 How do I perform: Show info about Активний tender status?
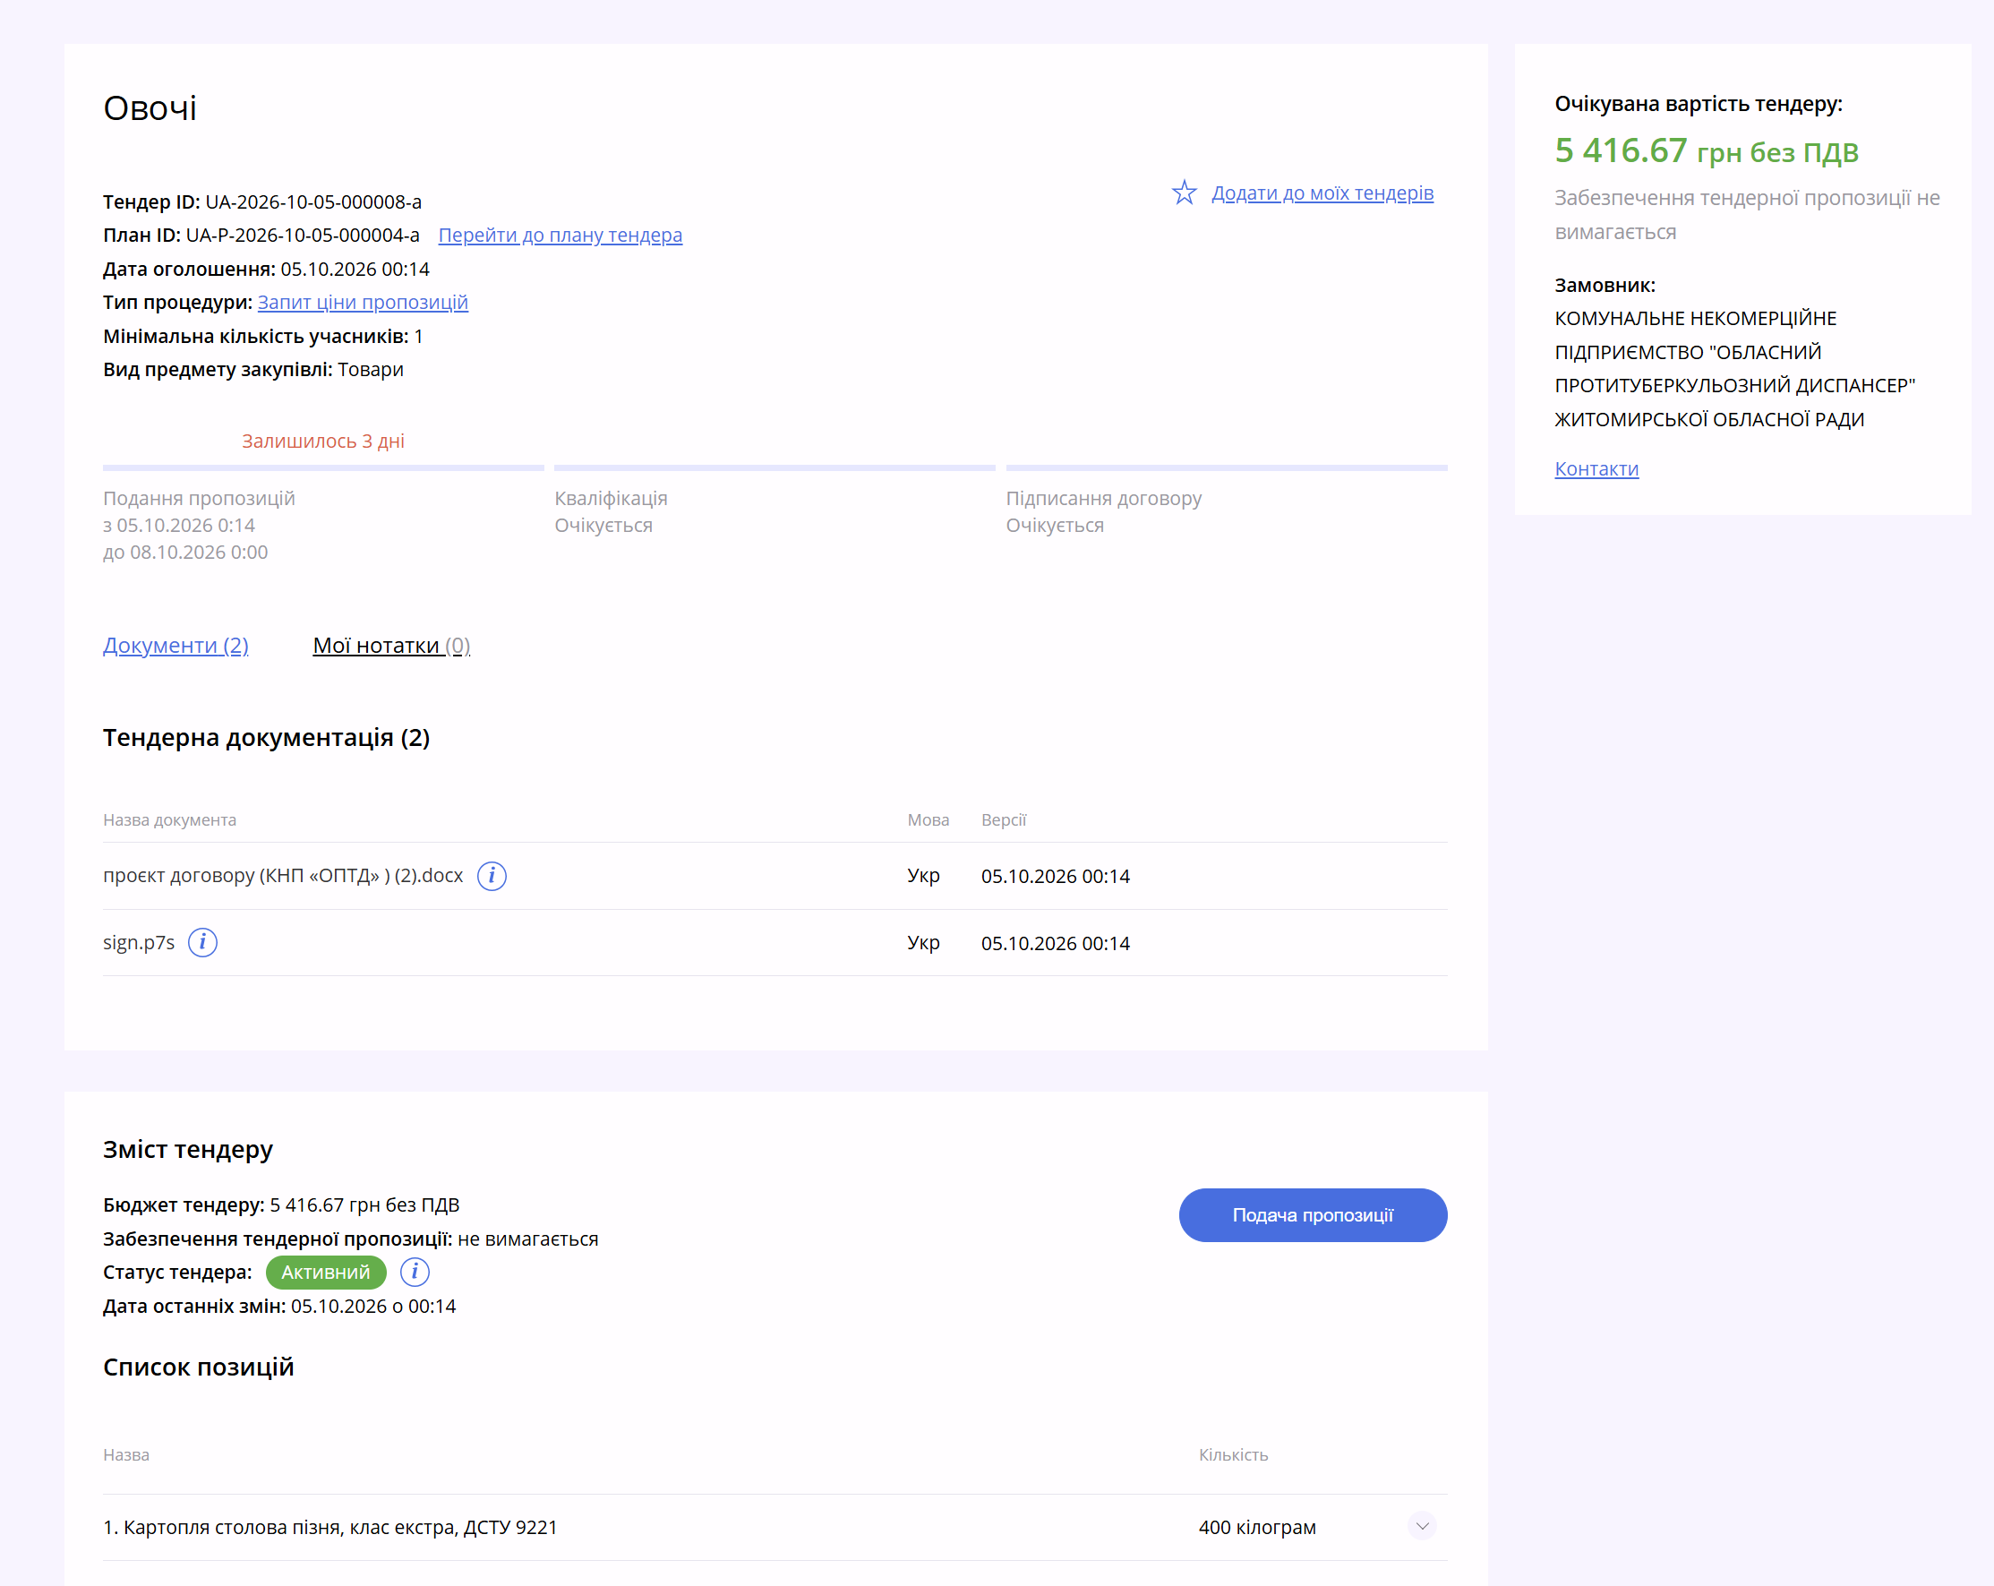(415, 1273)
